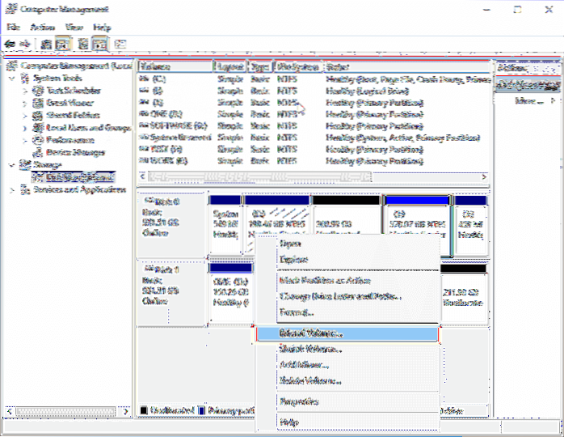Sort volumes by File System column header
Screen dimensions: 564x437
[297, 66]
